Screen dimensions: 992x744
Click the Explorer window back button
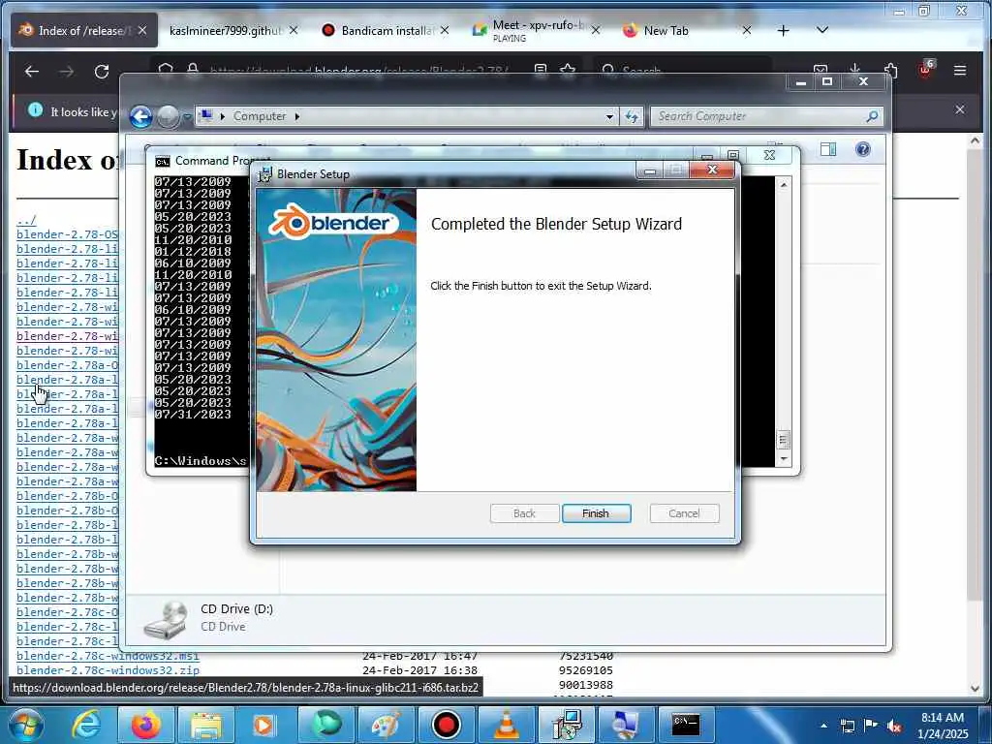pos(141,116)
